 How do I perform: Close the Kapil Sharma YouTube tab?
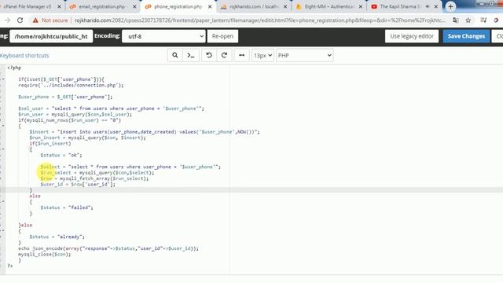click(436, 6)
